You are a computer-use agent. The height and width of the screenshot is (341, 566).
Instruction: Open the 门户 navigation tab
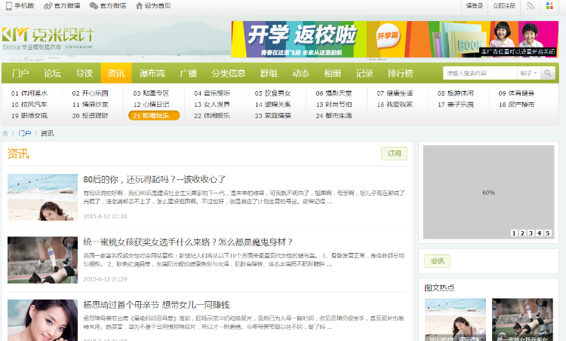[x=20, y=73]
